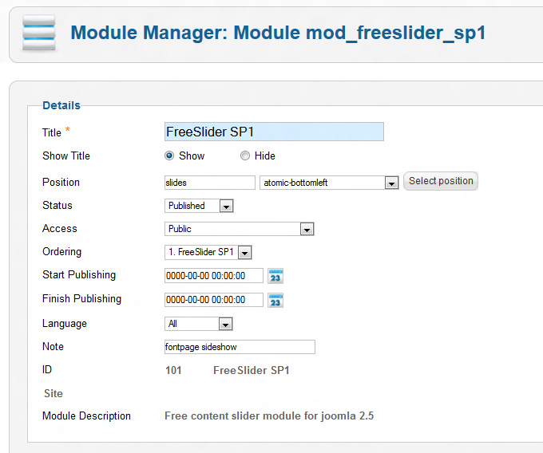Select the Hide title radio button
The height and width of the screenshot is (453, 543).
(x=245, y=156)
